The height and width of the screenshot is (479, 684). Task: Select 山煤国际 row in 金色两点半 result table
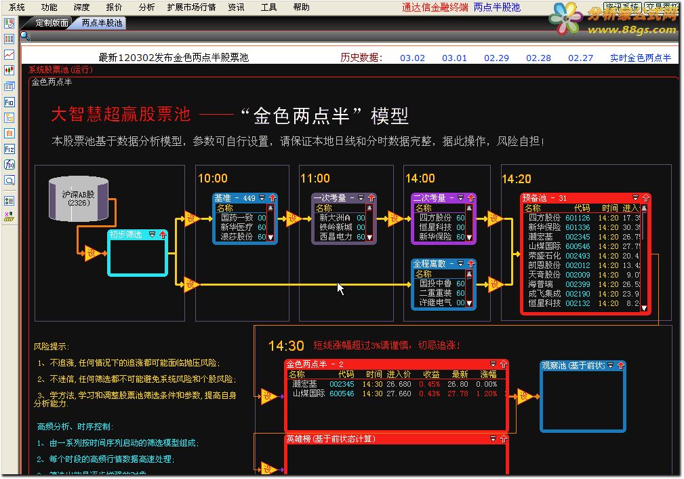pos(395,394)
